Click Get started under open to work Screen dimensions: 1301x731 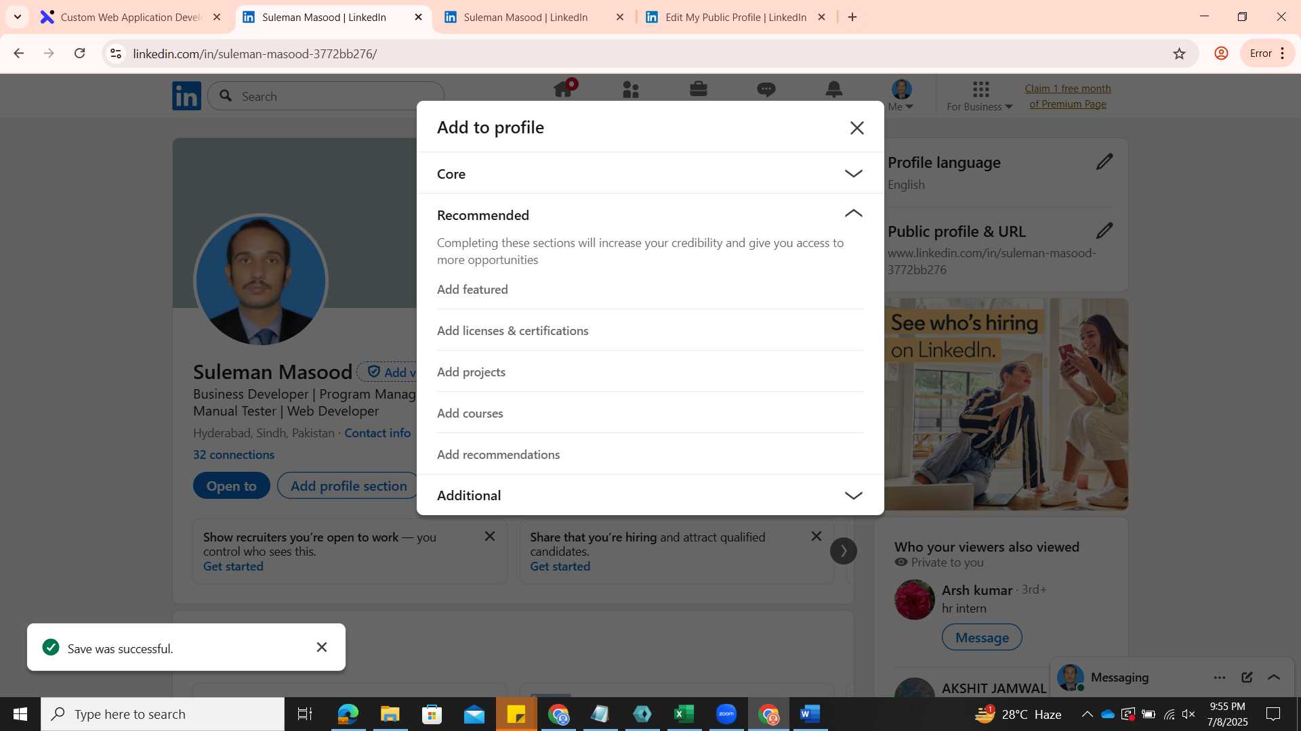tap(233, 567)
